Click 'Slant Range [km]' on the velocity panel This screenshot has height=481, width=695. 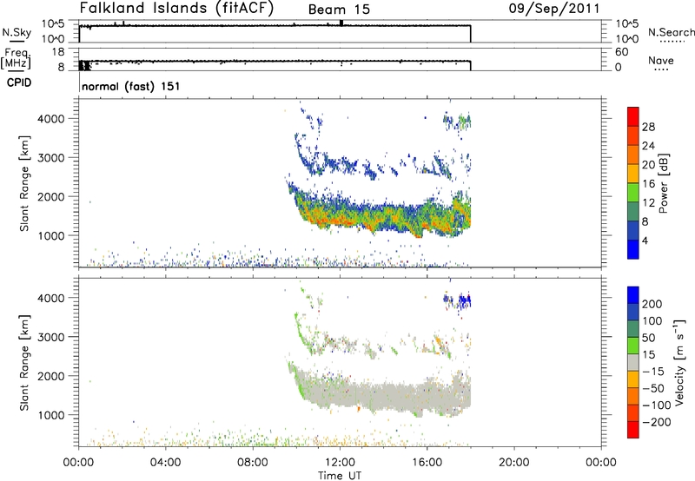(24, 362)
